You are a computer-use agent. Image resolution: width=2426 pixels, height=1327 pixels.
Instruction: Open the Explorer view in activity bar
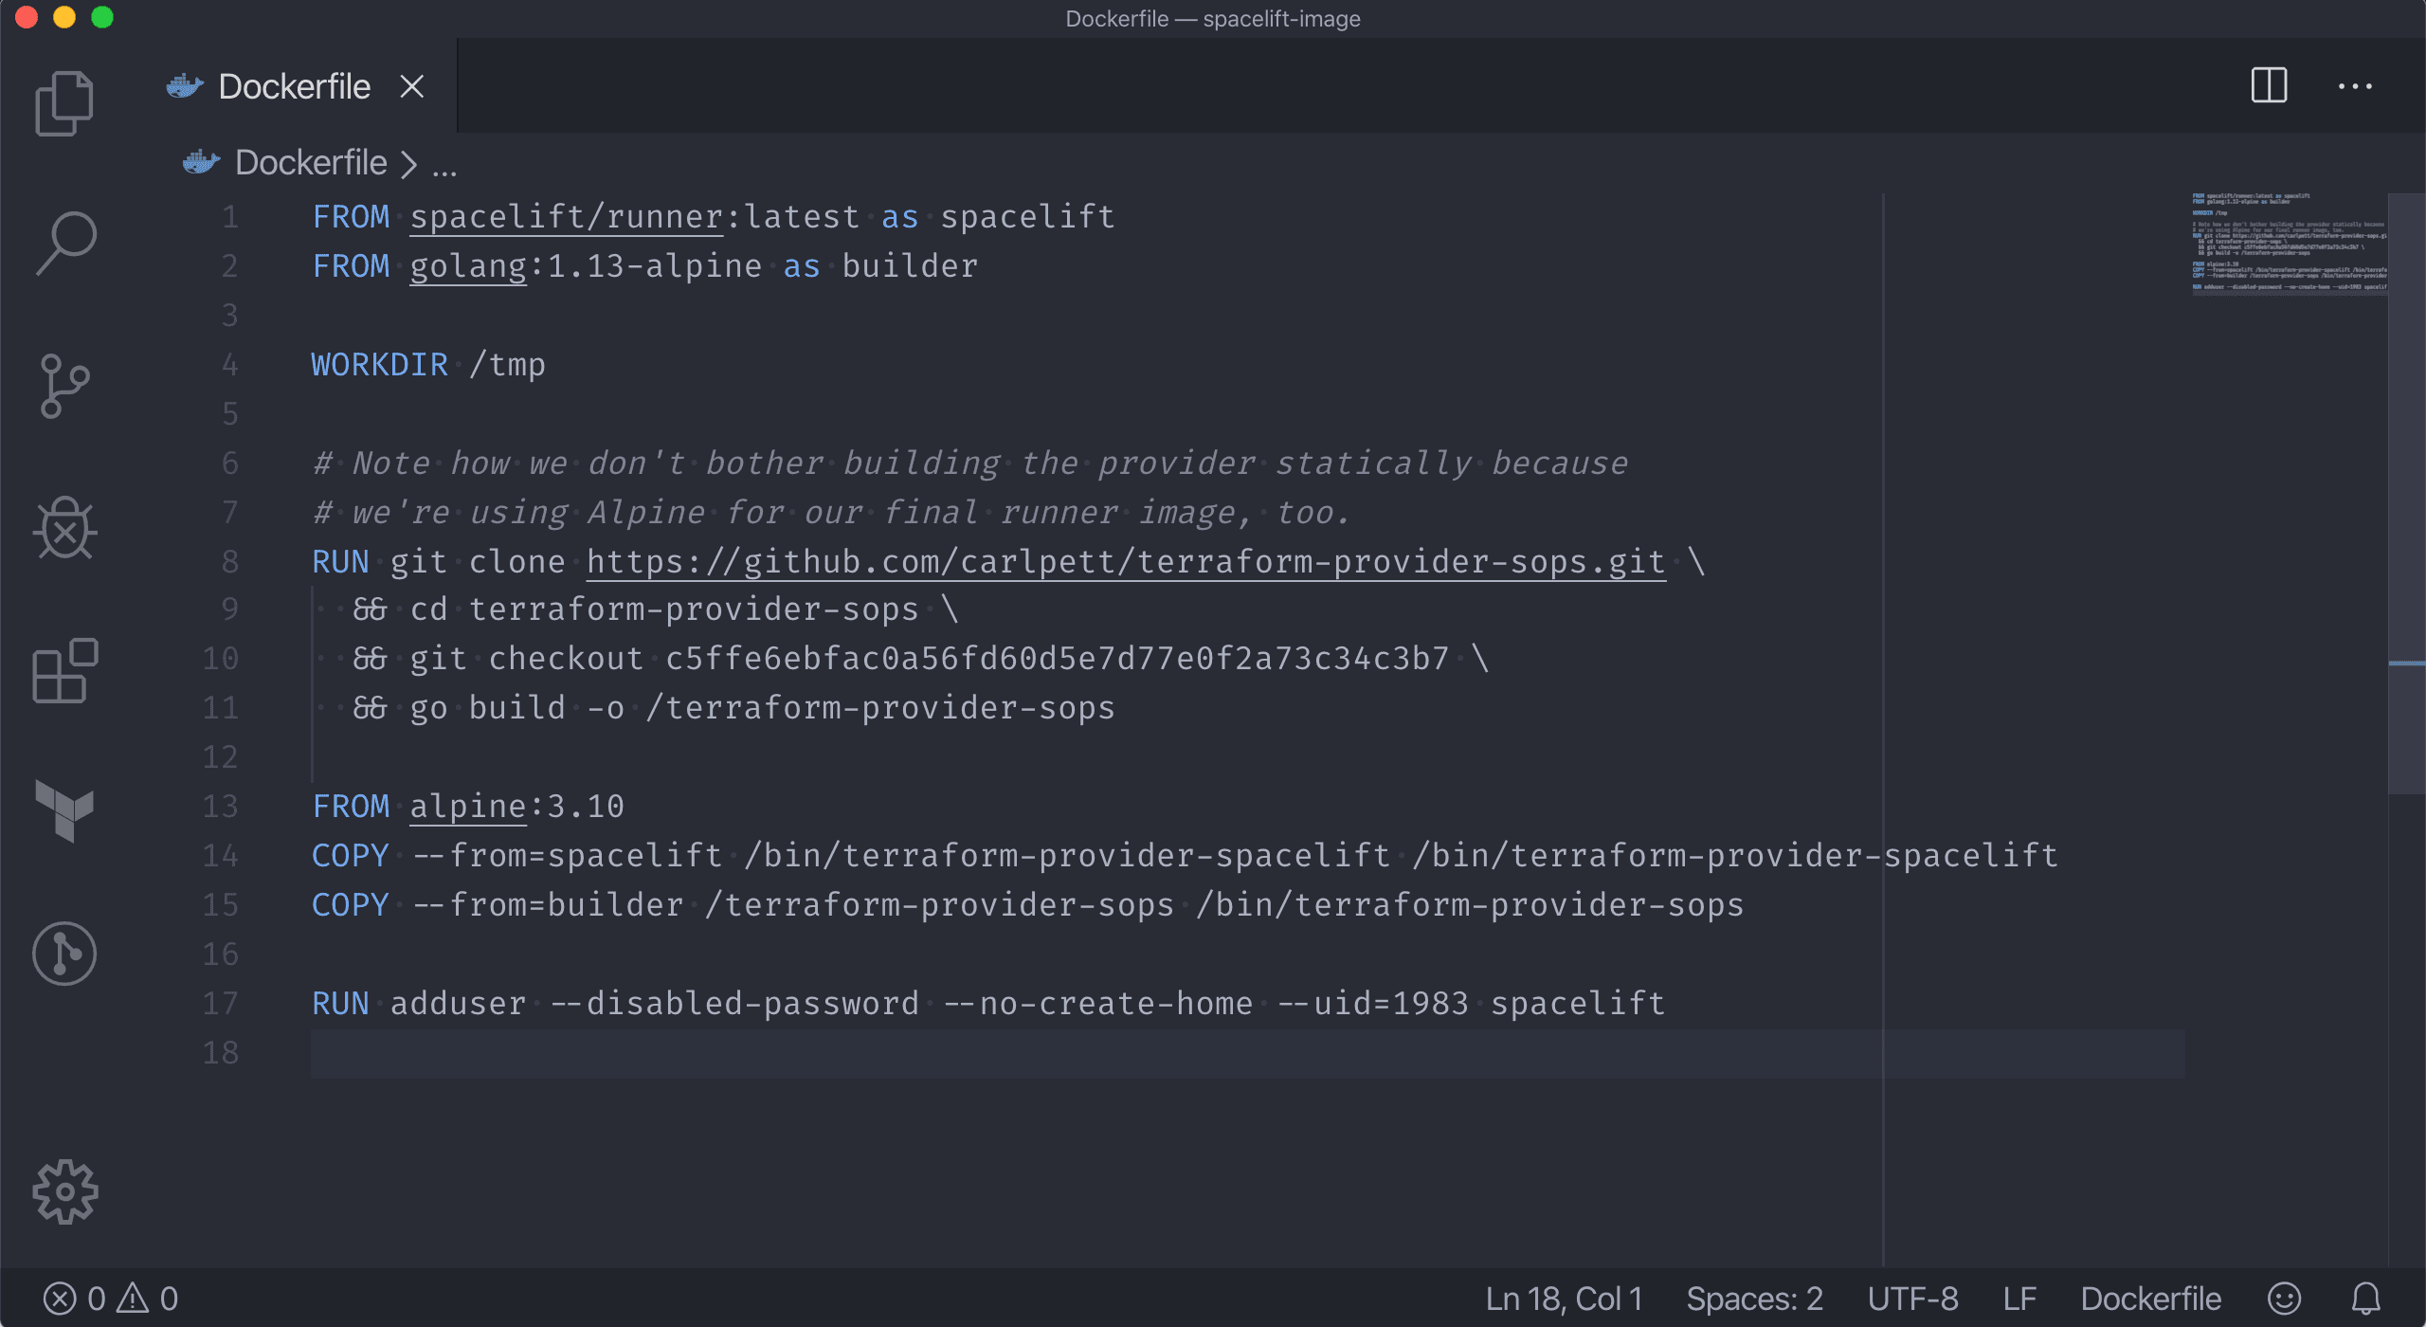click(64, 103)
